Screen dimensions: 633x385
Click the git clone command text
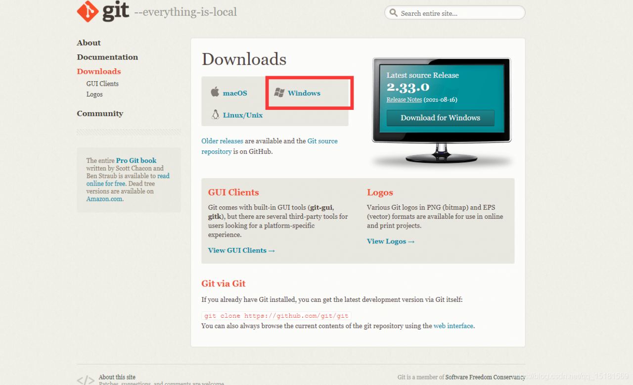276,316
